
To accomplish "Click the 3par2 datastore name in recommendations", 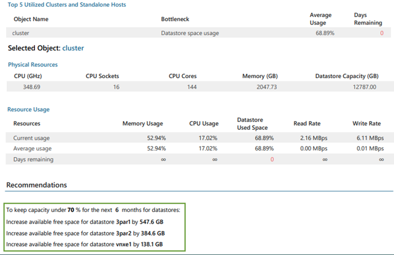I will click(124, 234).
